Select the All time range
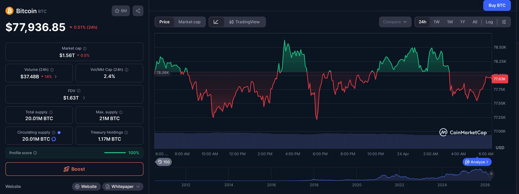Image resolution: width=519 pixels, height=194 pixels. [475, 22]
